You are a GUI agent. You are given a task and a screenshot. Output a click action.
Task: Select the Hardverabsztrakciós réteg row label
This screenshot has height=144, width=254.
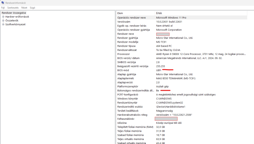[132, 115]
